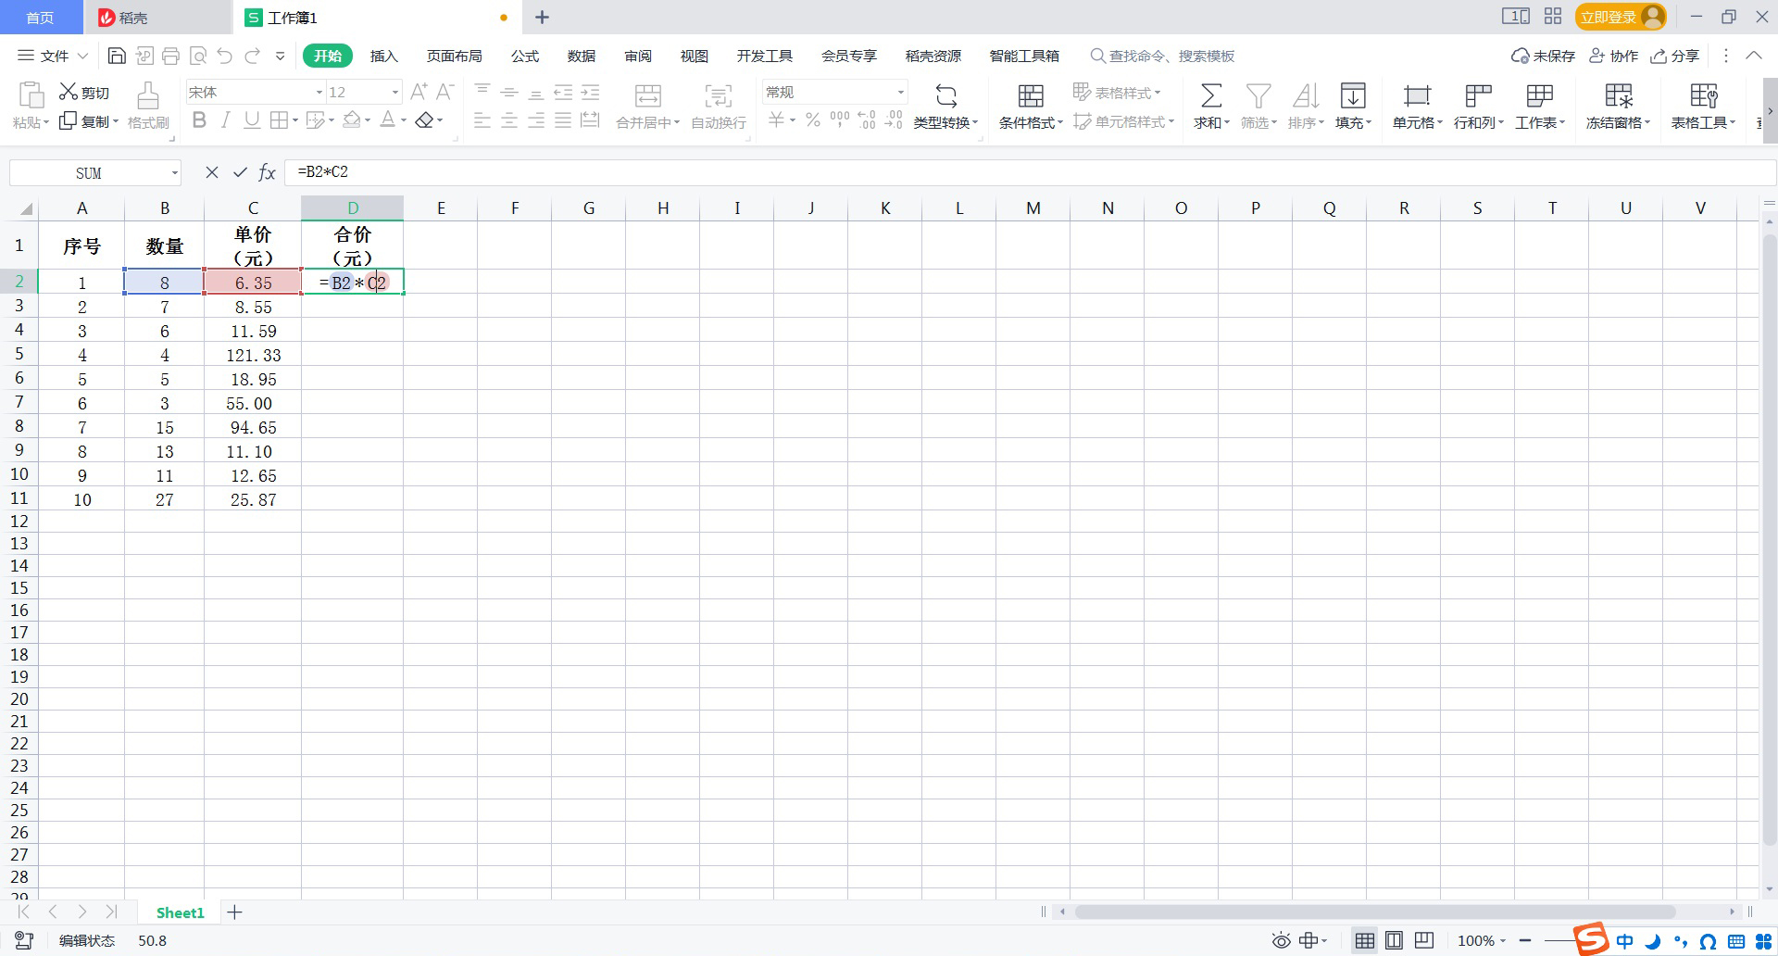Open the number format dropdown (常规)

(x=900, y=92)
